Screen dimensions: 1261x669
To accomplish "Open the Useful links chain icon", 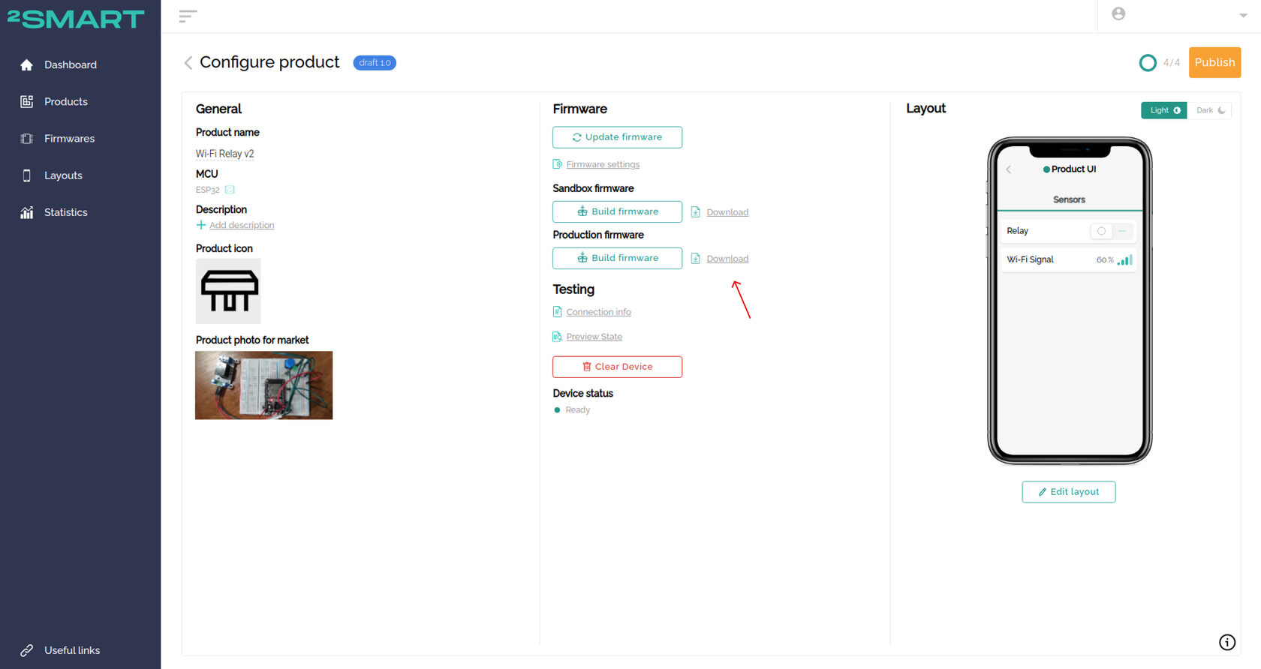I will point(27,650).
